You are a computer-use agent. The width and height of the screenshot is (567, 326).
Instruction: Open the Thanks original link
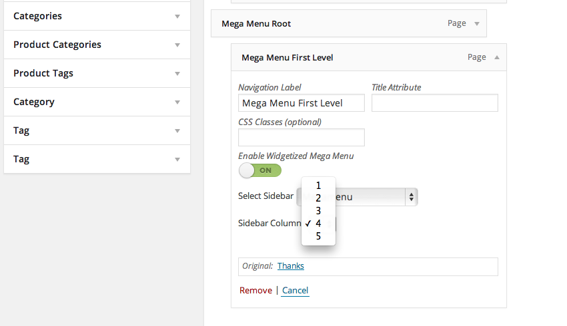tap(290, 265)
